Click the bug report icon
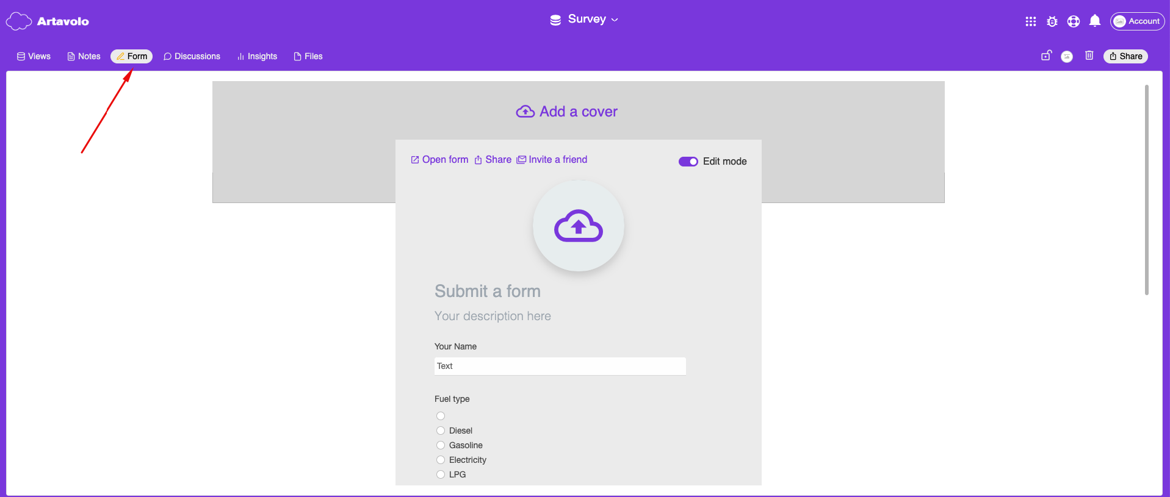This screenshot has height=497, width=1170. tap(1052, 21)
